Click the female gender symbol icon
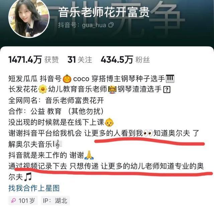The image size is (214, 207). pos(13,201)
